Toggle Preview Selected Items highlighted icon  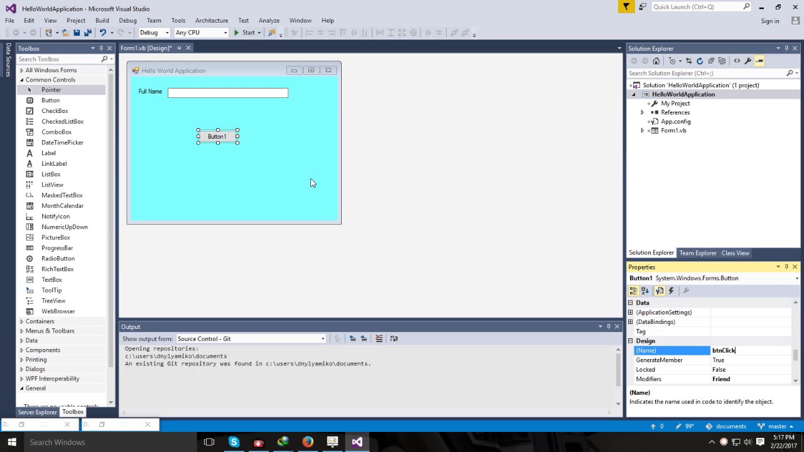[759, 61]
